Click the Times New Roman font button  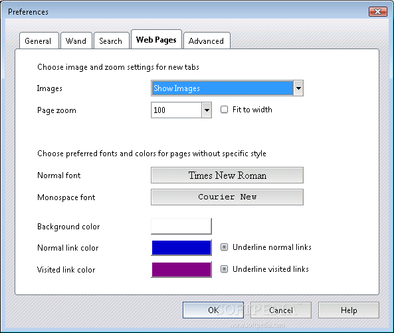pos(227,175)
